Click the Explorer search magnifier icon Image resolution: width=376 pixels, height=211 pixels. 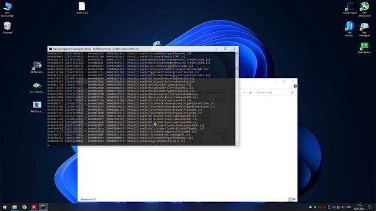292,93
